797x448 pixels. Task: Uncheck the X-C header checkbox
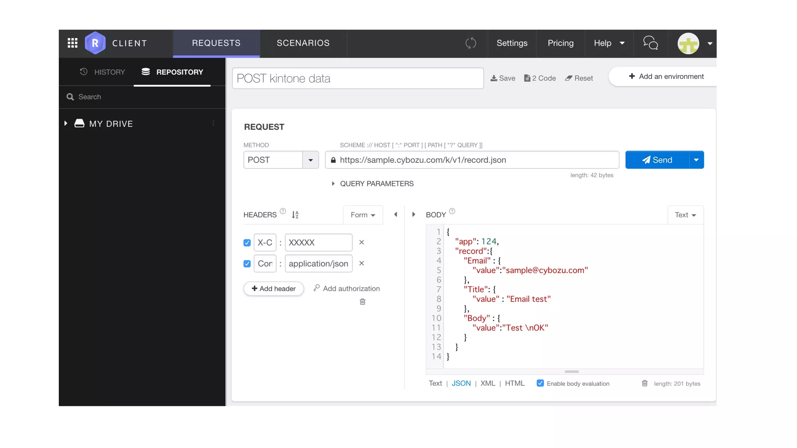coord(247,243)
